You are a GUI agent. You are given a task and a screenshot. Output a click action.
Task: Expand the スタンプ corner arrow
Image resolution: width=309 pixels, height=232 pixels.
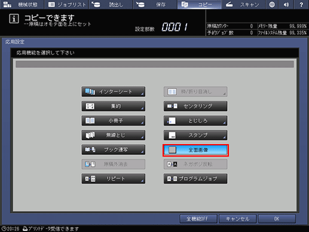coord(224,138)
